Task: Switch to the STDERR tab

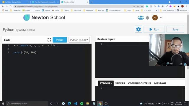Action: (x=120, y=83)
